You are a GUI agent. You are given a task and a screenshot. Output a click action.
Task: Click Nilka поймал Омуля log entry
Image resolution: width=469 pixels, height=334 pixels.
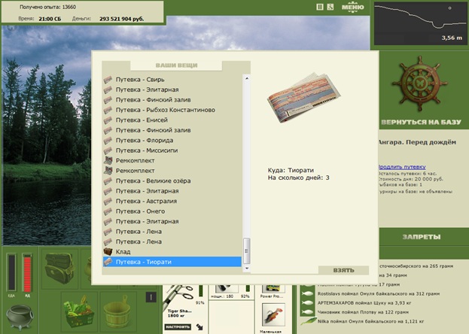point(371,321)
